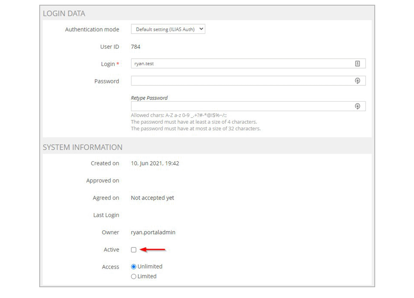The image size is (414, 298).
Task: Click the key icon in Password field
Action: point(357,81)
